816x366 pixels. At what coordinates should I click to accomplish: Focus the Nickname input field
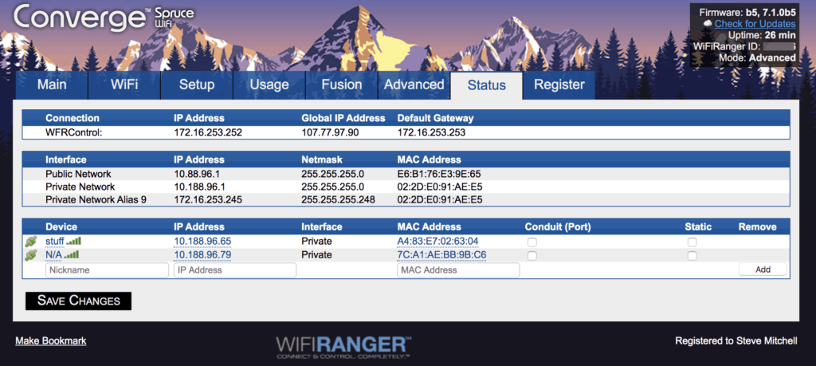pyautogui.click(x=108, y=270)
